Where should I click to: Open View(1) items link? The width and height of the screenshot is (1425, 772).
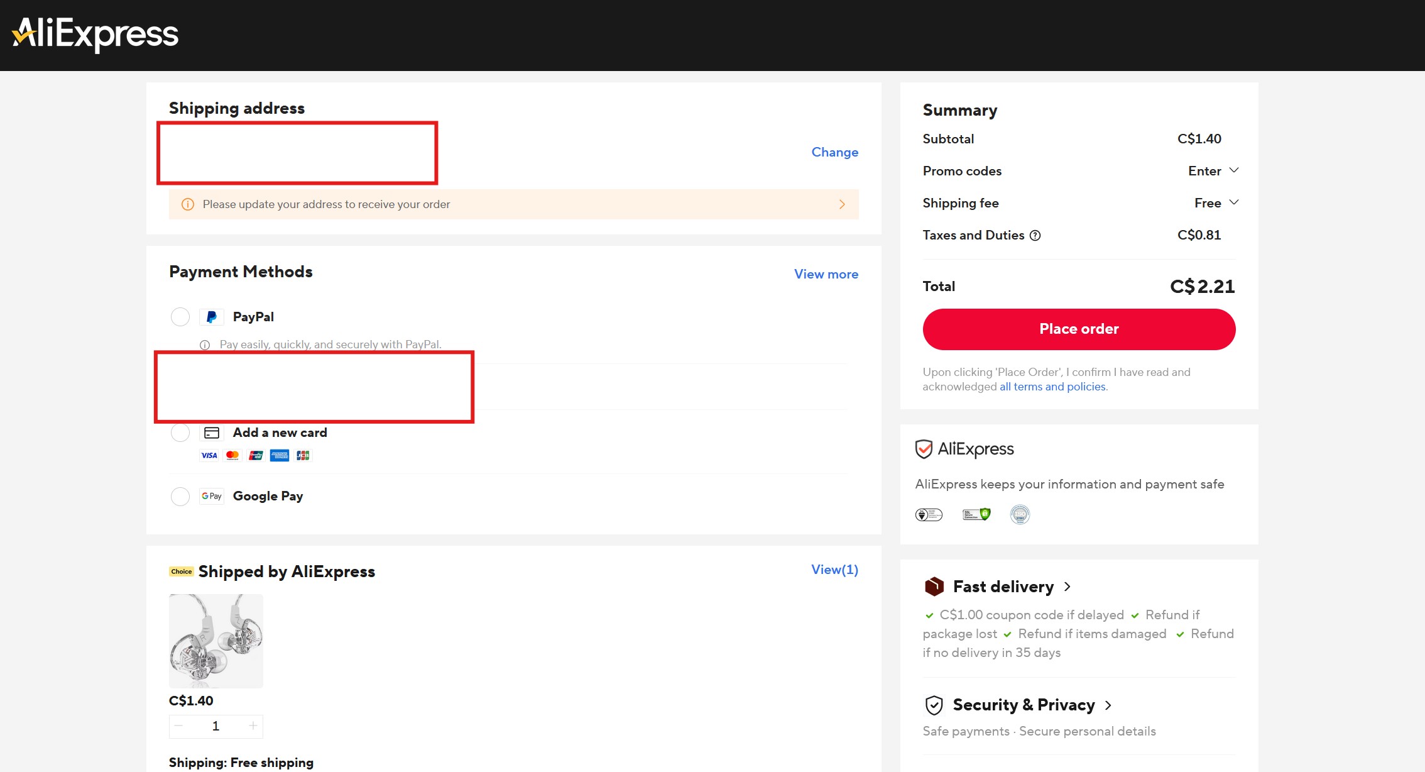coord(834,570)
